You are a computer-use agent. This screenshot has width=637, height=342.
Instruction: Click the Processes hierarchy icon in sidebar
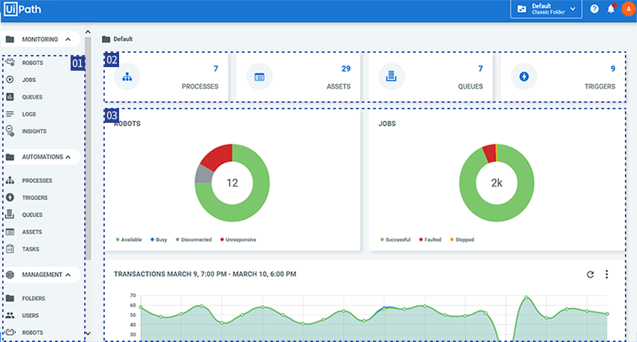[10, 180]
